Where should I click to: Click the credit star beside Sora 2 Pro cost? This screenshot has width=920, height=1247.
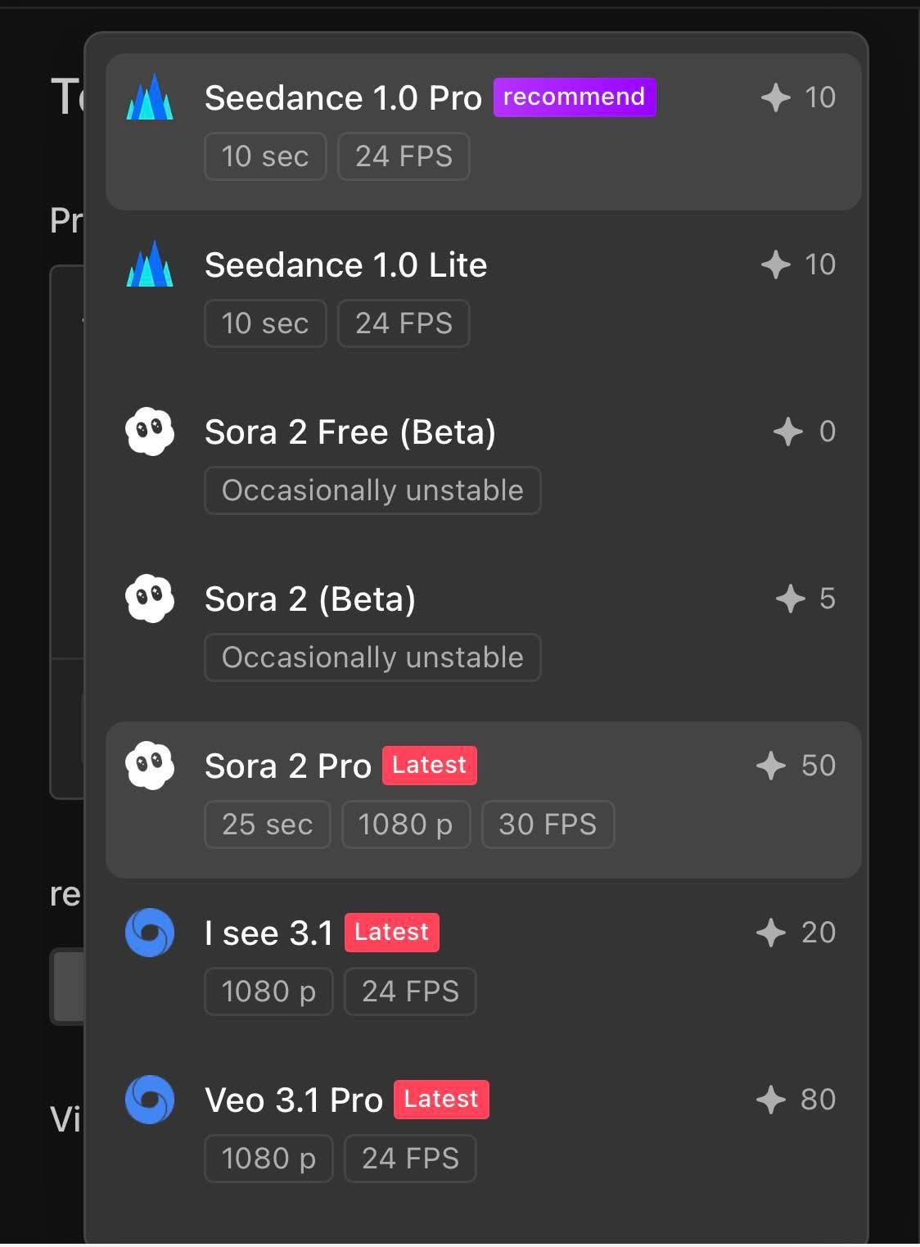pyautogui.click(x=771, y=766)
